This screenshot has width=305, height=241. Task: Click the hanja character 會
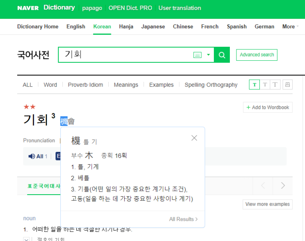pos(71,122)
